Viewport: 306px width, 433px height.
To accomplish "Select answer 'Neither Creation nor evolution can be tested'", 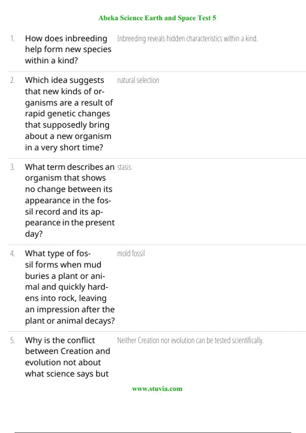I will 190,340.
